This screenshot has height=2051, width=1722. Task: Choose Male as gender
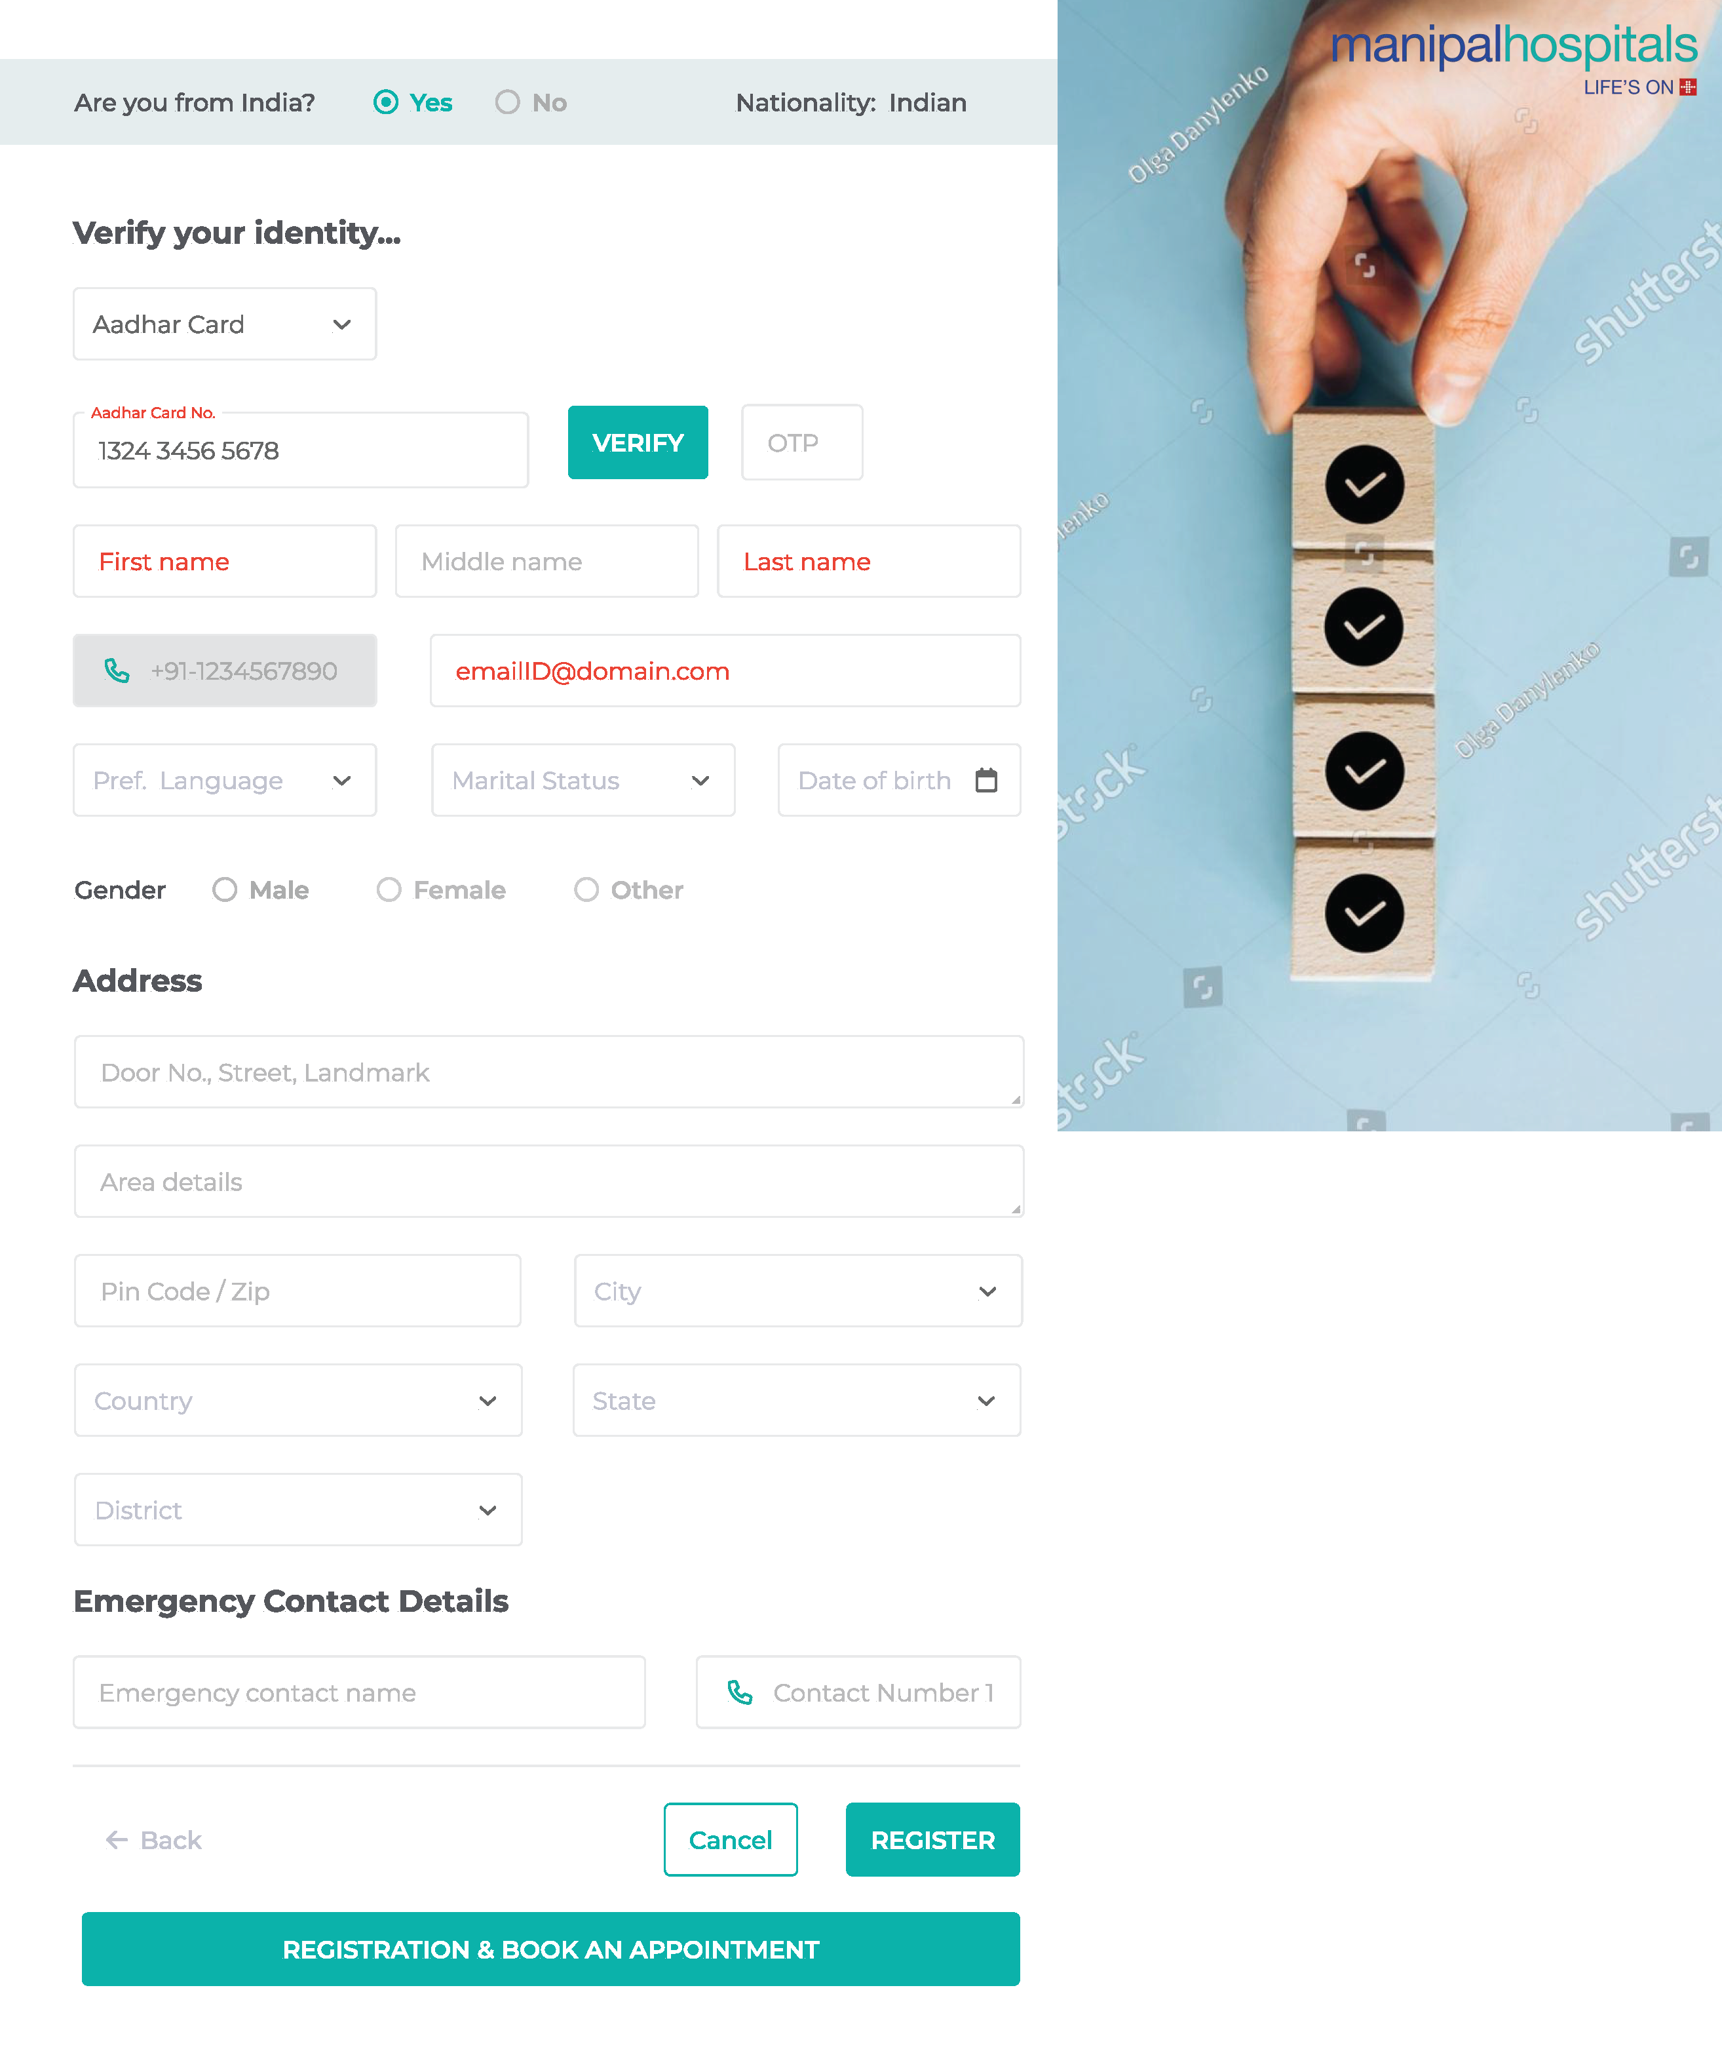225,889
